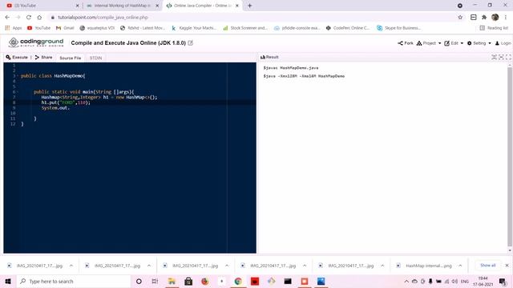
Task: Open the Apps bookmarks shortcut
Action: [x=14, y=28]
